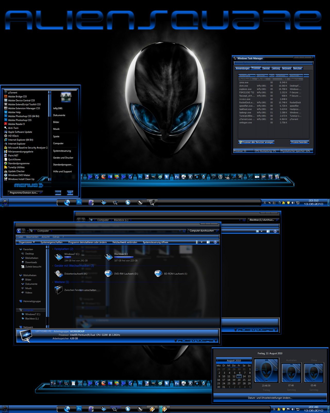Open the Organisieren dropdown

(x=27, y=242)
